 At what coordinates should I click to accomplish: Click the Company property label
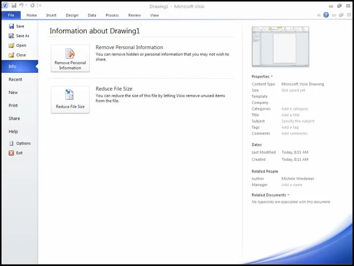[260, 103]
